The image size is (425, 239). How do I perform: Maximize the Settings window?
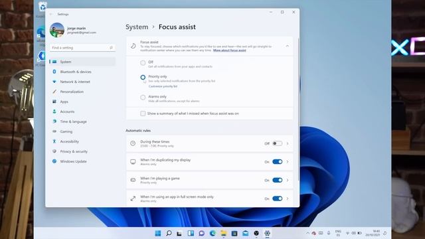[x=282, y=12]
